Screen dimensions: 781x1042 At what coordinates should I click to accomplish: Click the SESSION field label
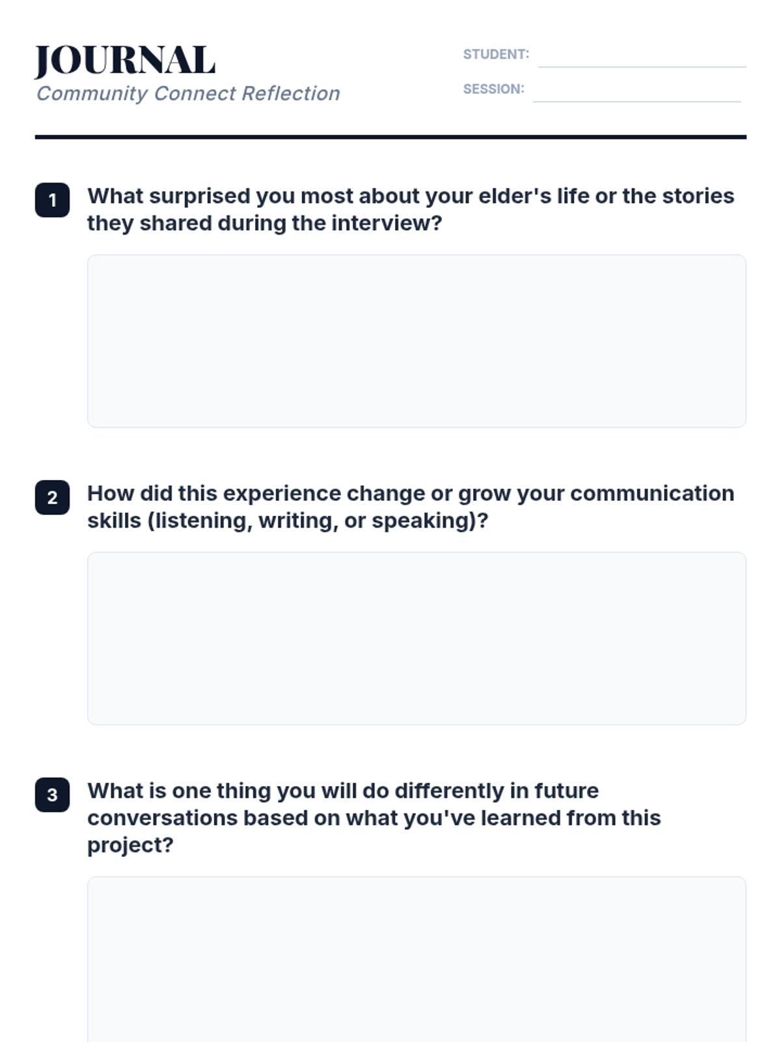coord(493,89)
